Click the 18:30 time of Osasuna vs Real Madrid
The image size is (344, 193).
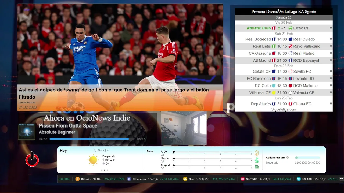282,53
